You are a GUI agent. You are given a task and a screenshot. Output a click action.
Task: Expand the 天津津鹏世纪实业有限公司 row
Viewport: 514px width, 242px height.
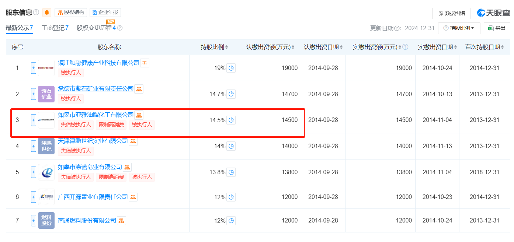click(34, 146)
